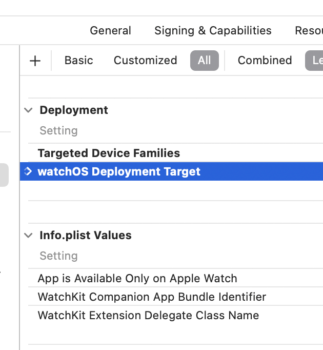323x350 pixels.
Task: Show only Basic build settings
Action: (79, 61)
